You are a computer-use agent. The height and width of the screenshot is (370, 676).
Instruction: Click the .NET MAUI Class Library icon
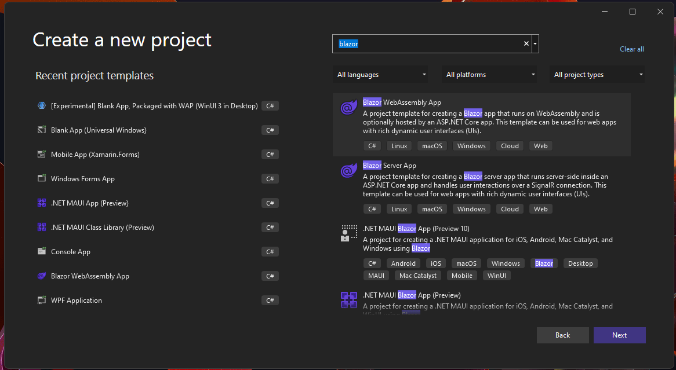click(42, 227)
